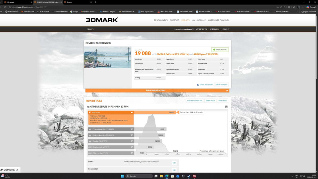Click the score text 19 088
The image size is (318, 179).
[143, 54]
